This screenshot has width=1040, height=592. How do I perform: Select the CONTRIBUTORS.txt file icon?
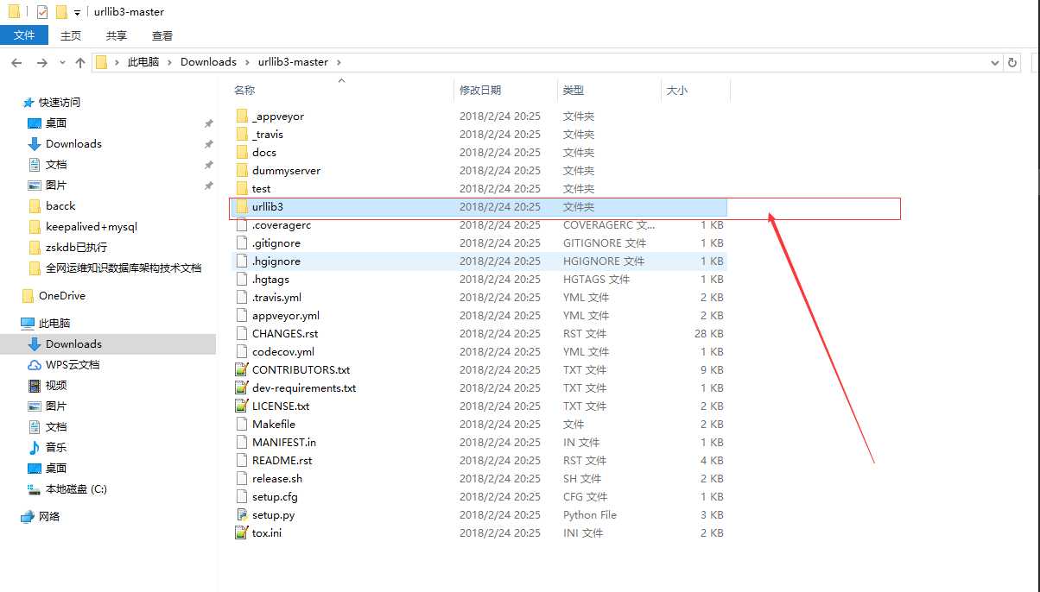(x=242, y=369)
